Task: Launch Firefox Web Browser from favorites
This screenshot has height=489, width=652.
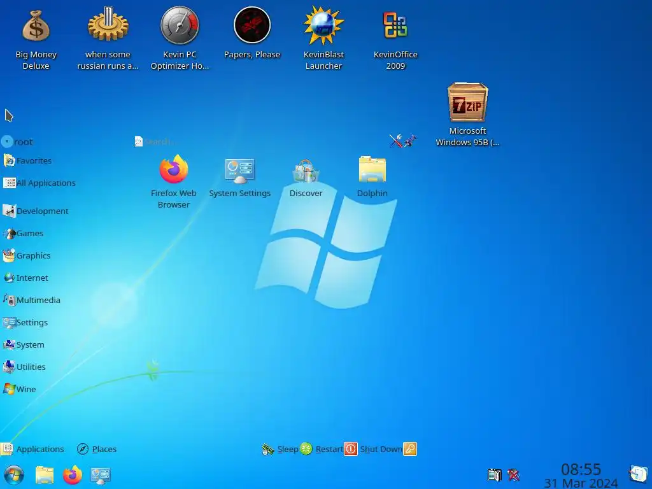Action: point(173,181)
